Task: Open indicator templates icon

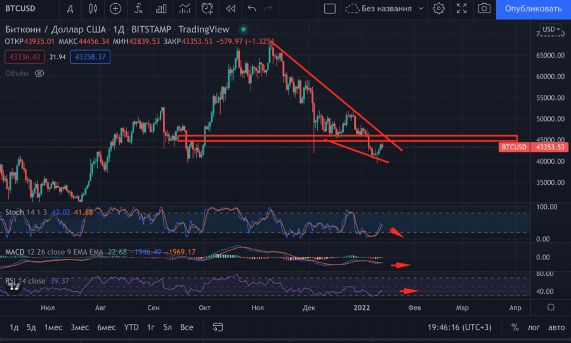Action: coord(185,8)
